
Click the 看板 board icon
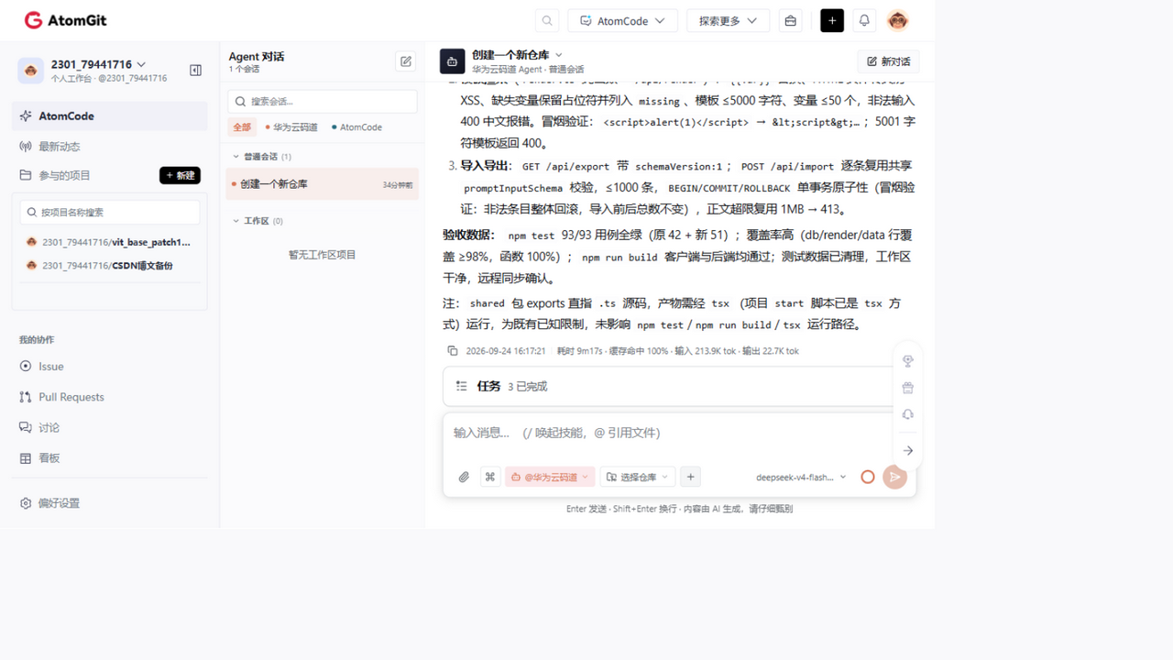coord(26,457)
